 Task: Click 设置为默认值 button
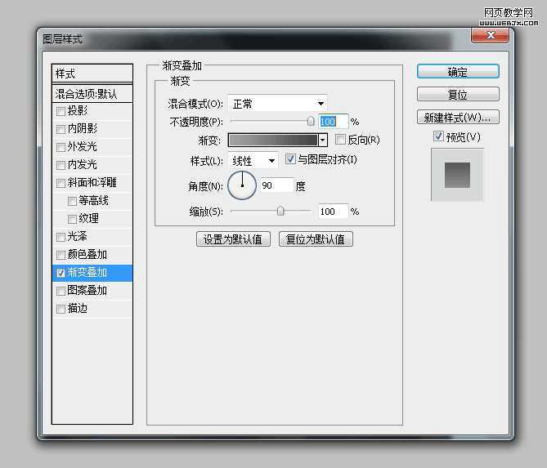click(x=233, y=239)
